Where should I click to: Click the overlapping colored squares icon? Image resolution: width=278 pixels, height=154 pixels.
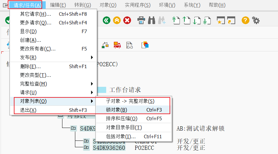[145, 45]
